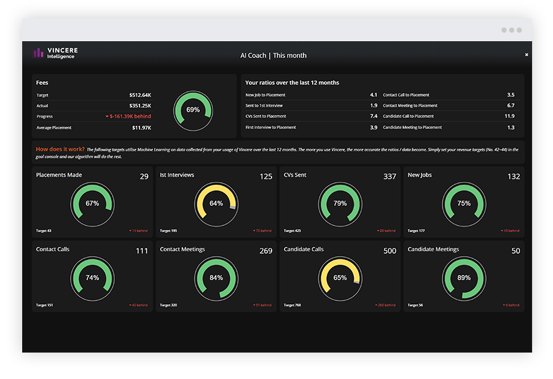
Task: Select the Candidate Call to Placement ratio
Action: (x=449, y=116)
